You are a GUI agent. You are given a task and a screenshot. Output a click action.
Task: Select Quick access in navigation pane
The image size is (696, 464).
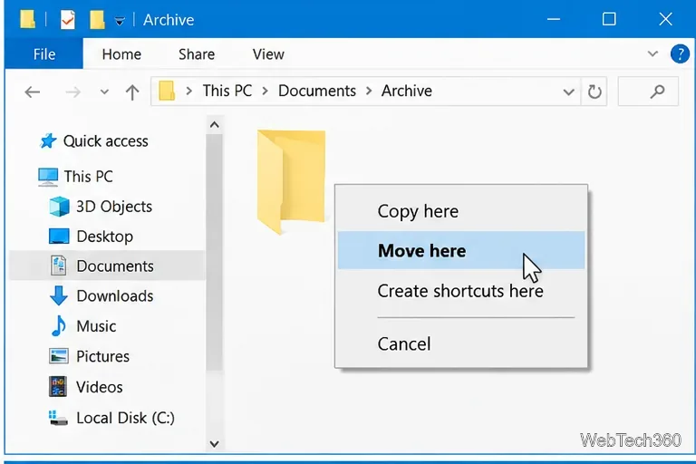coord(106,141)
